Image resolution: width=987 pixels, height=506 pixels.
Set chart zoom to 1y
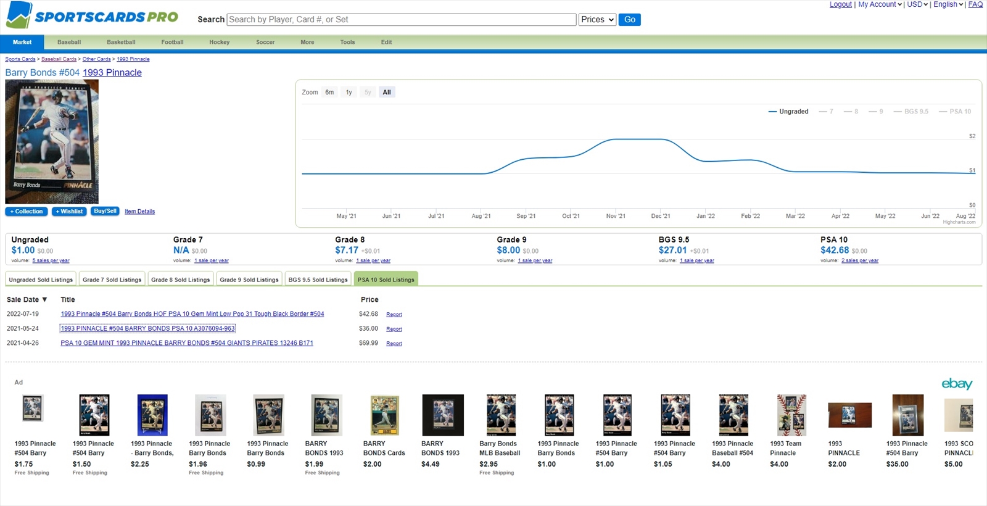349,93
